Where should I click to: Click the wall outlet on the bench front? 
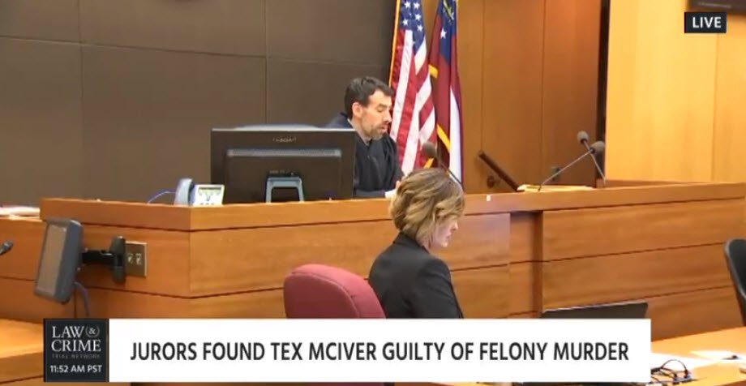pos(136,259)
